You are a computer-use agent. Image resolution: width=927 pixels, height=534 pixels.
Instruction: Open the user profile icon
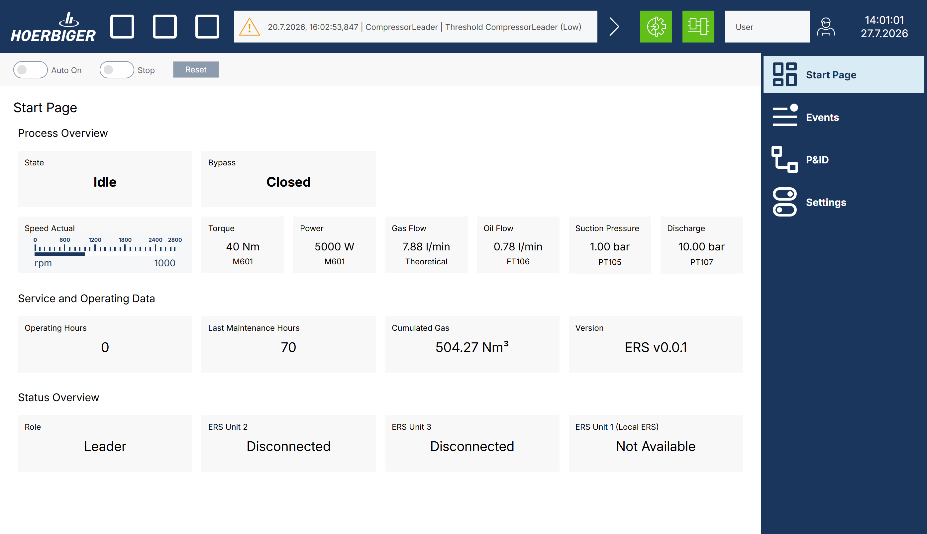(826, 27)
